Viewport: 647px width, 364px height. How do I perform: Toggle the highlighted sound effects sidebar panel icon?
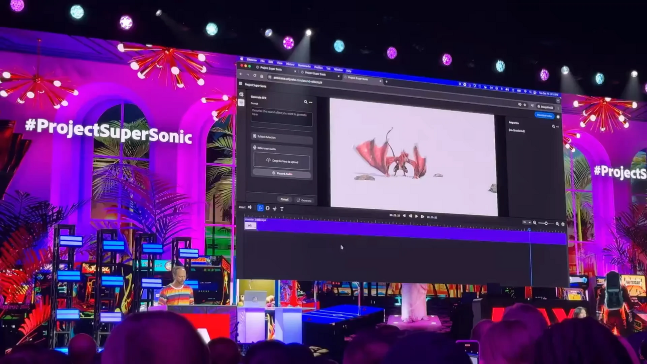(x=241, y=102)
